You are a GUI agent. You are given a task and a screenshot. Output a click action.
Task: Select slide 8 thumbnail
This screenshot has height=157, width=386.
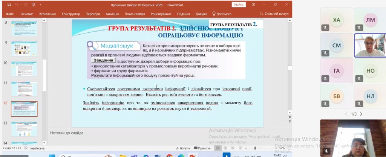[x=24, y=28]
